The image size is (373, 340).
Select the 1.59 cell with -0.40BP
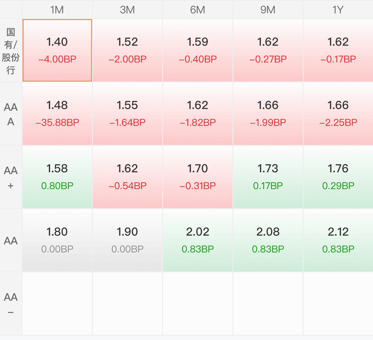coord(198,50)
